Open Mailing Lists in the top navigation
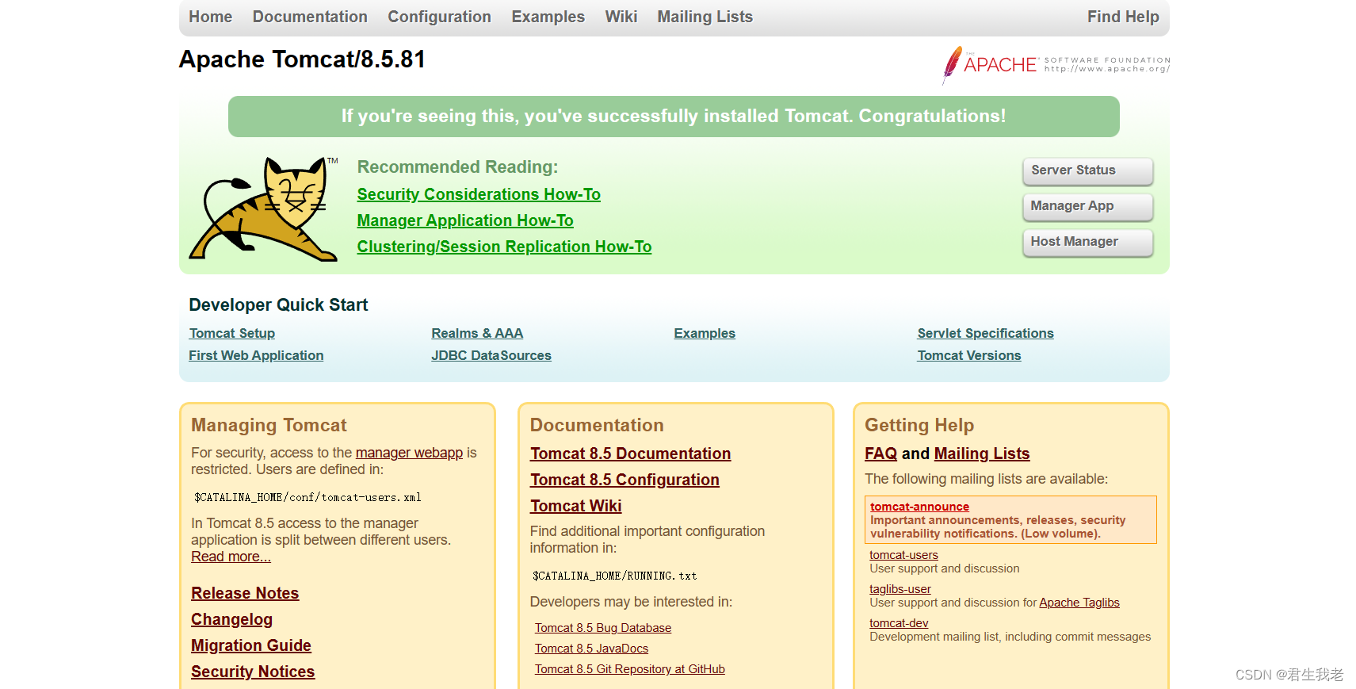Image resolution: width=1356 pixels, height=689 pixels. point(705,17)
